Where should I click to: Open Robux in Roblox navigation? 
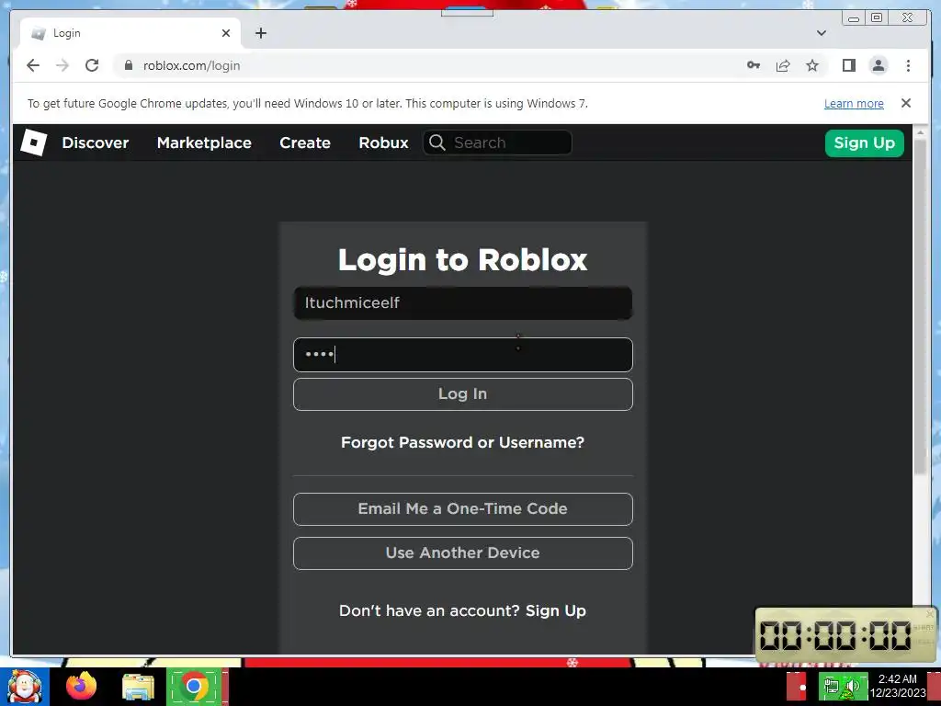pos(383,142)
